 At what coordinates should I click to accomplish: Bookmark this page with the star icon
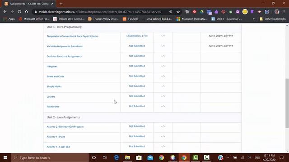[178, 12]
